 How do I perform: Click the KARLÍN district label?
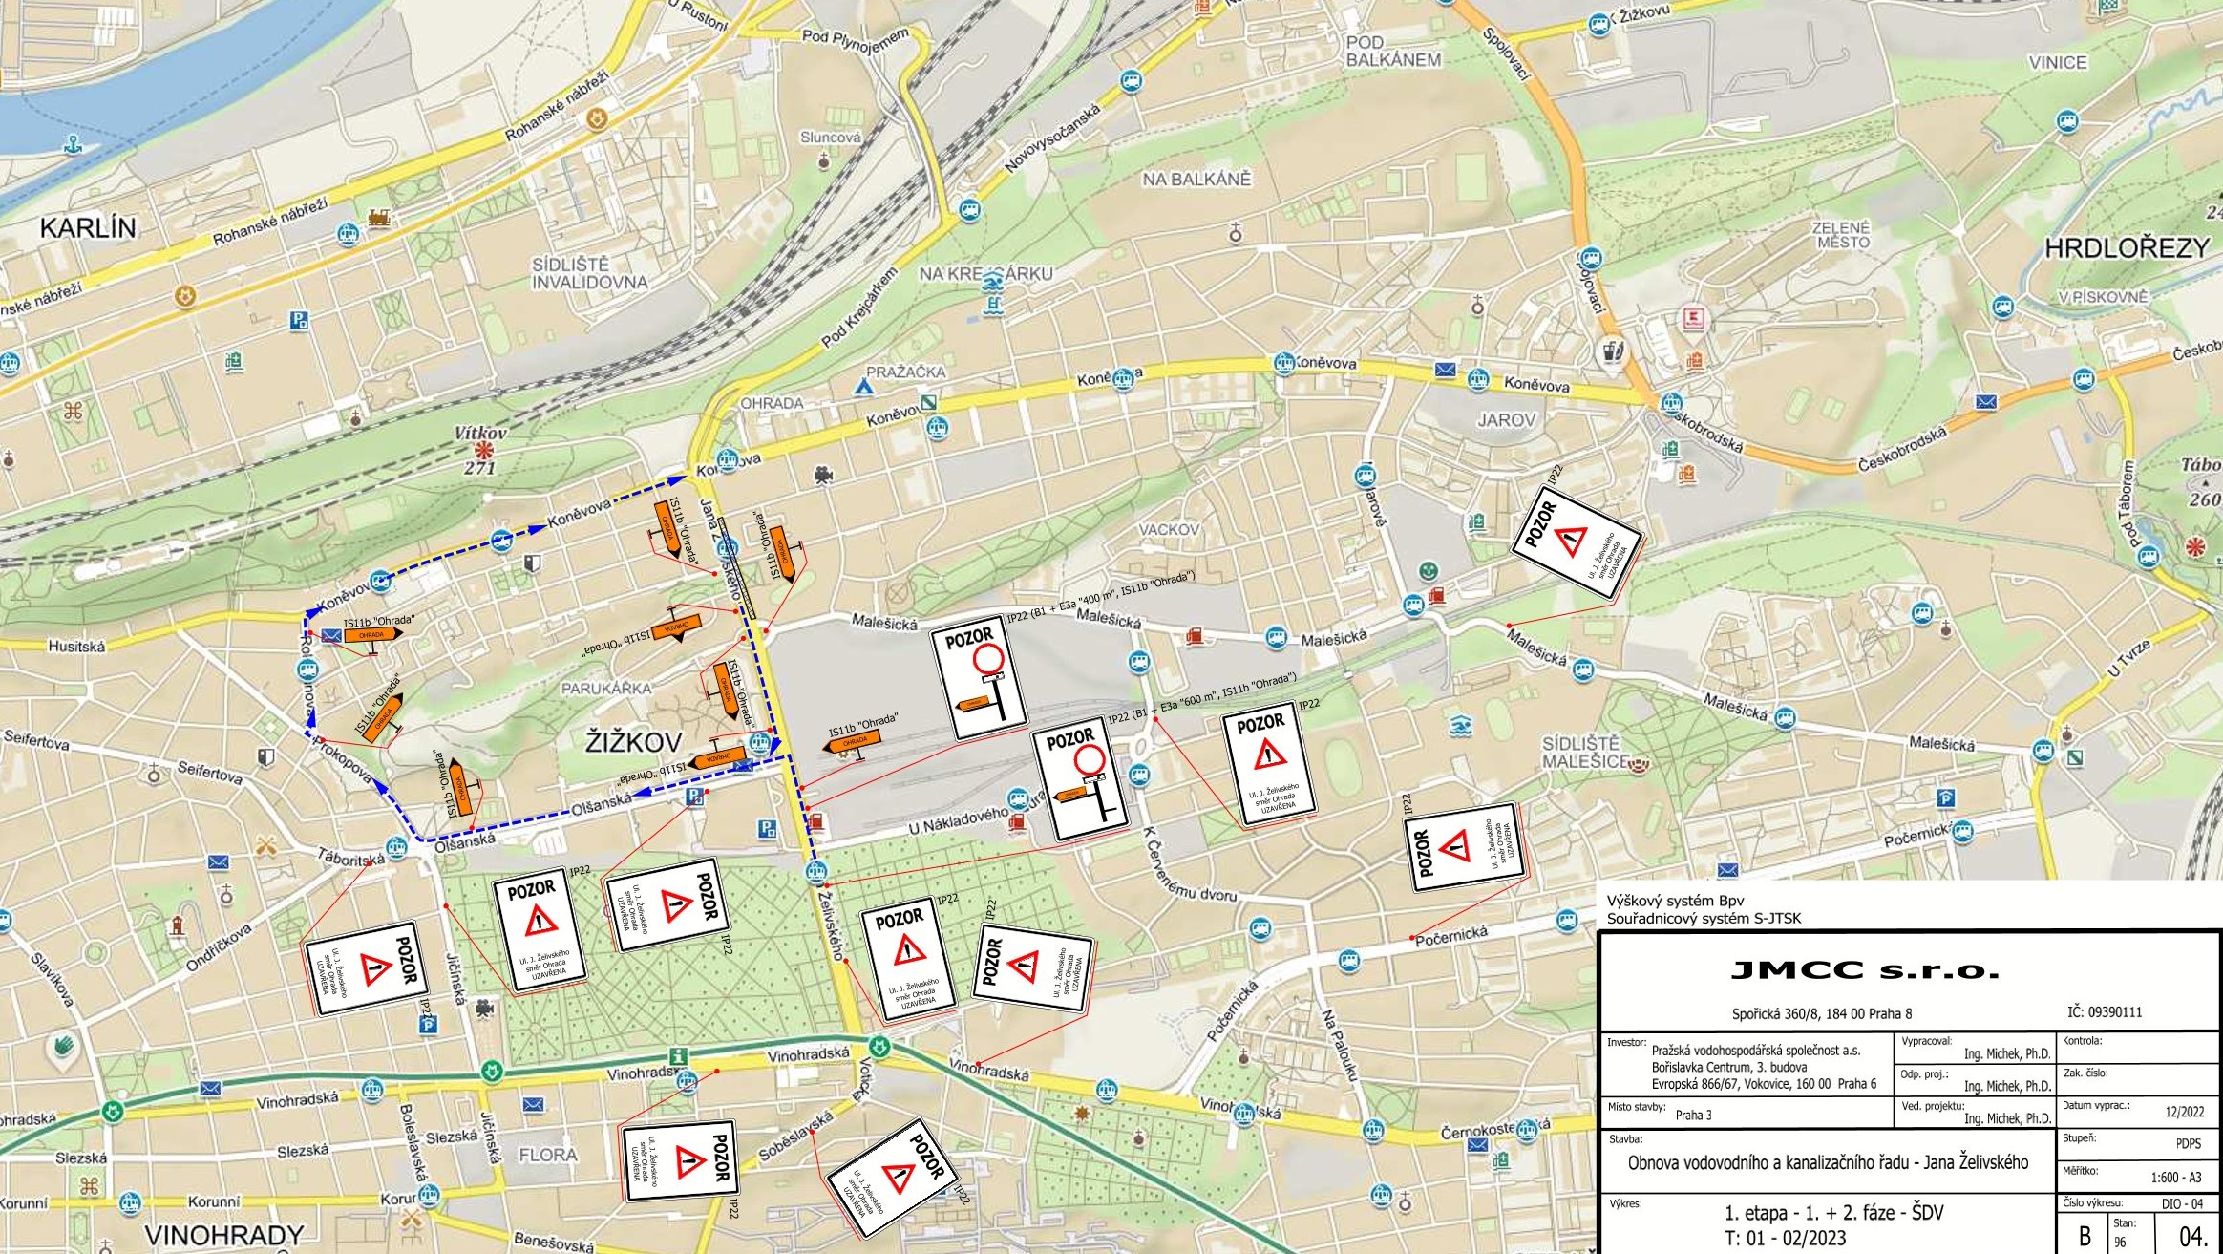pyautogui.click(x=88, y=227)
